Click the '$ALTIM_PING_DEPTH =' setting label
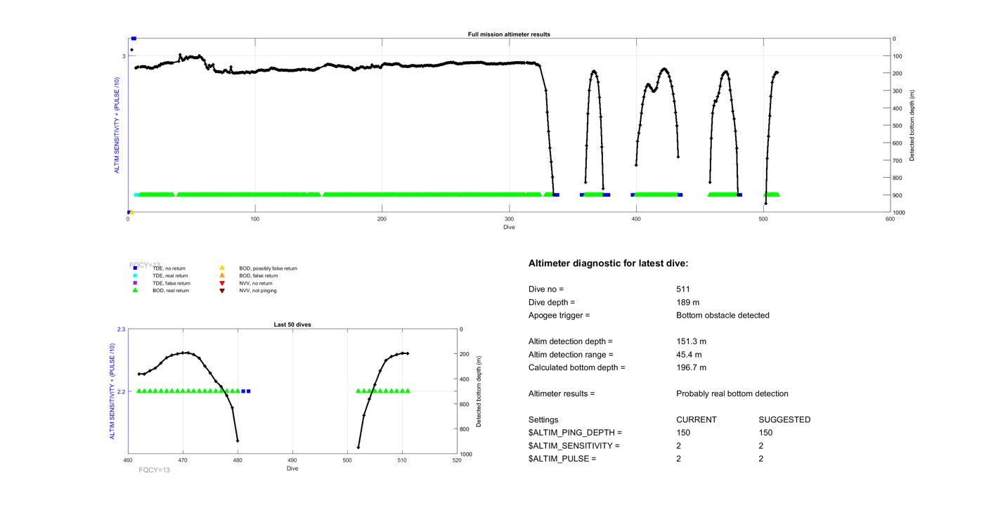This screenshot has width=984, height=510. point(575,433)
